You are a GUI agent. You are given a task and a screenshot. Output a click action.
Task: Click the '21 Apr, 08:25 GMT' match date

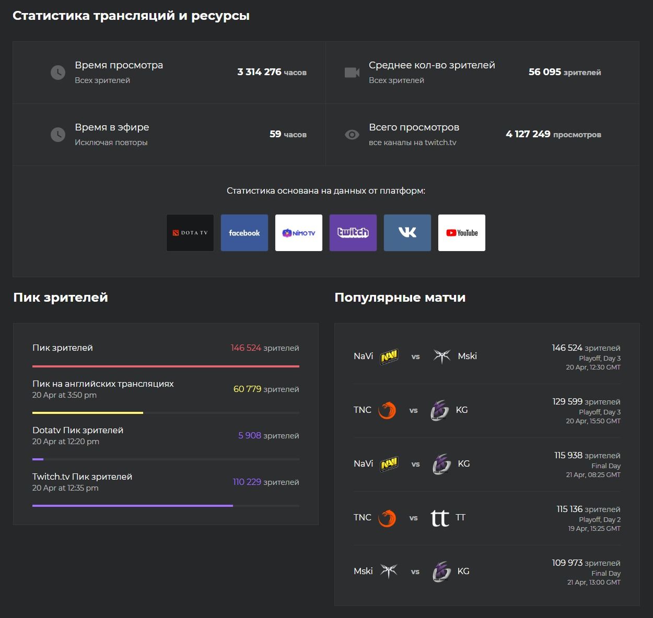(593, 475)
